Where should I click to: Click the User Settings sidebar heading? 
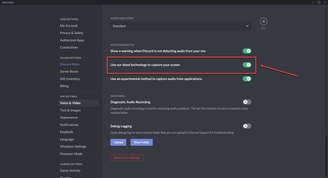69,19
